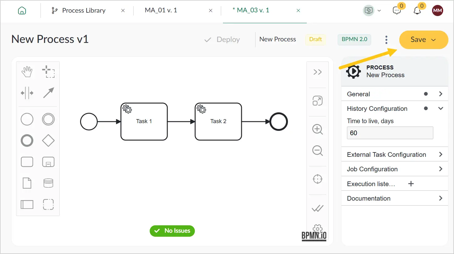Switch to the MA_01 v. 1 tab

coord(161,10)
